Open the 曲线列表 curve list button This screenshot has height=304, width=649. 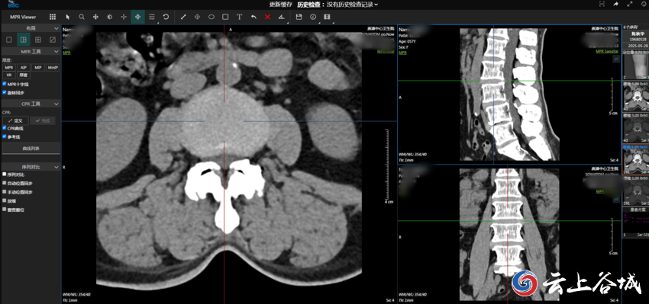[31, 148]
